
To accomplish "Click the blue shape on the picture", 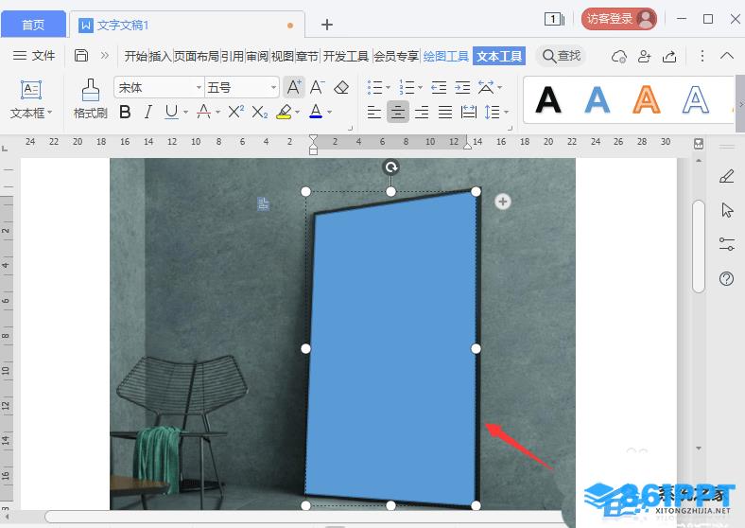I will pos(391,348).
